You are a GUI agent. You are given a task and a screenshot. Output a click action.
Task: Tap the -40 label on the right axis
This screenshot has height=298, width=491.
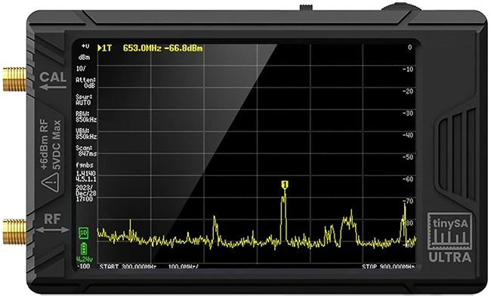pos(408,135)
